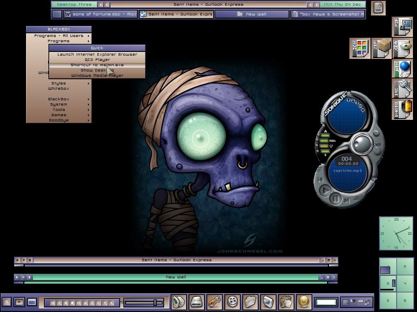Click the Sonique up arrow icon

[349, 100]
